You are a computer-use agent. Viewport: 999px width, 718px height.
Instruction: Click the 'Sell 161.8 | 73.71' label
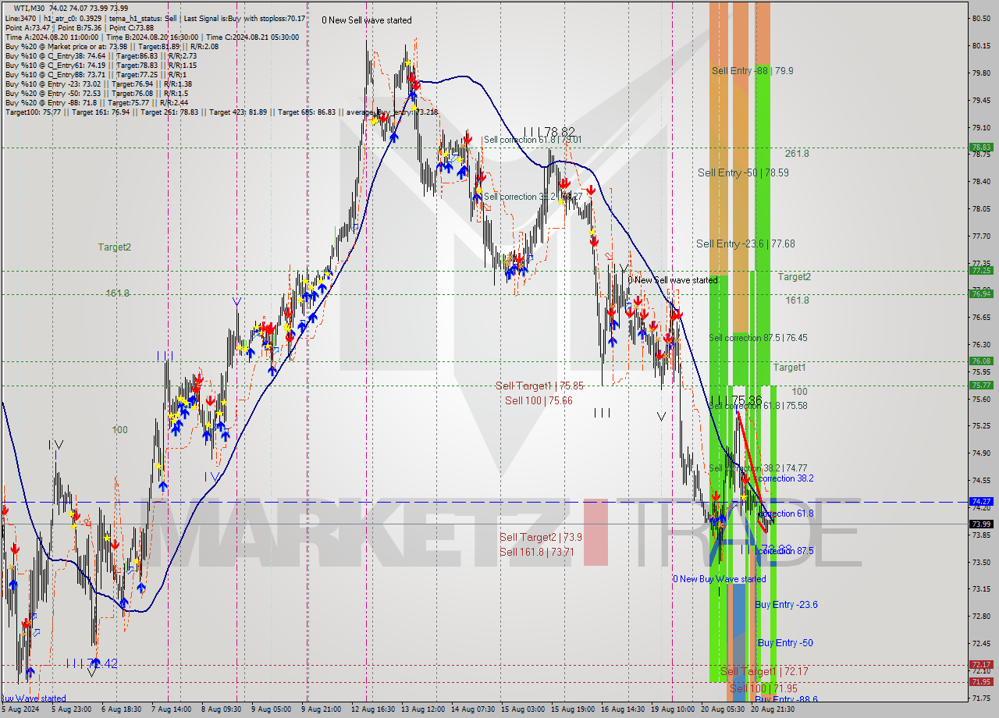pos(537,552)
